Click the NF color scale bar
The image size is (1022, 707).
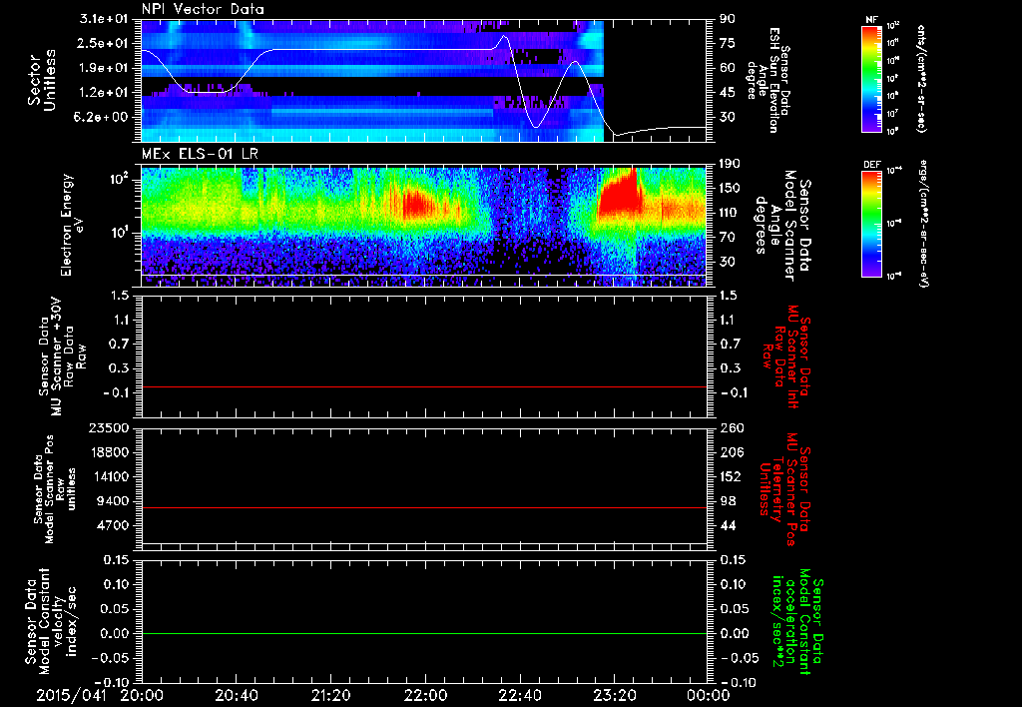(872, 78)
